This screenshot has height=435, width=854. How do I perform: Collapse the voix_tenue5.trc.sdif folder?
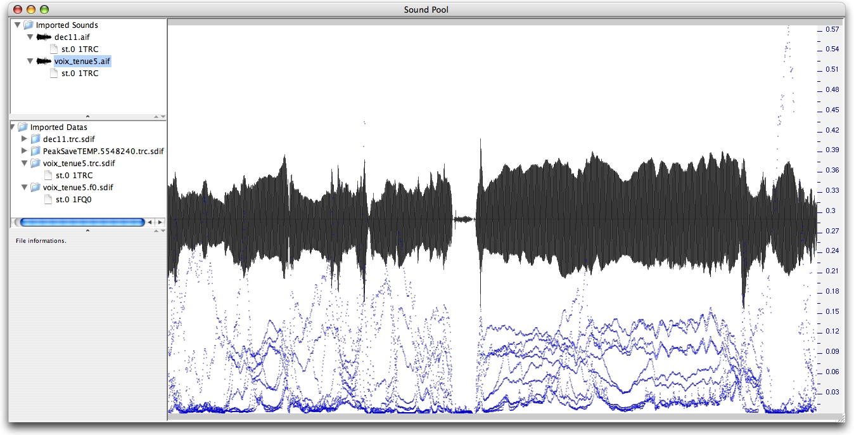click(x=25, y=164)
